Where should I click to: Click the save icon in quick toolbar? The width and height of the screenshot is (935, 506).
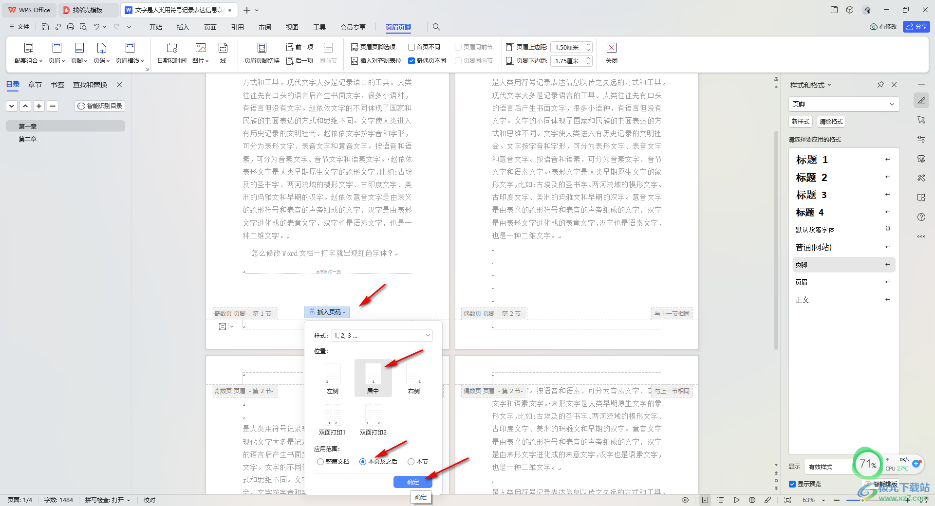pyautogui.click(x=45, y=27)
